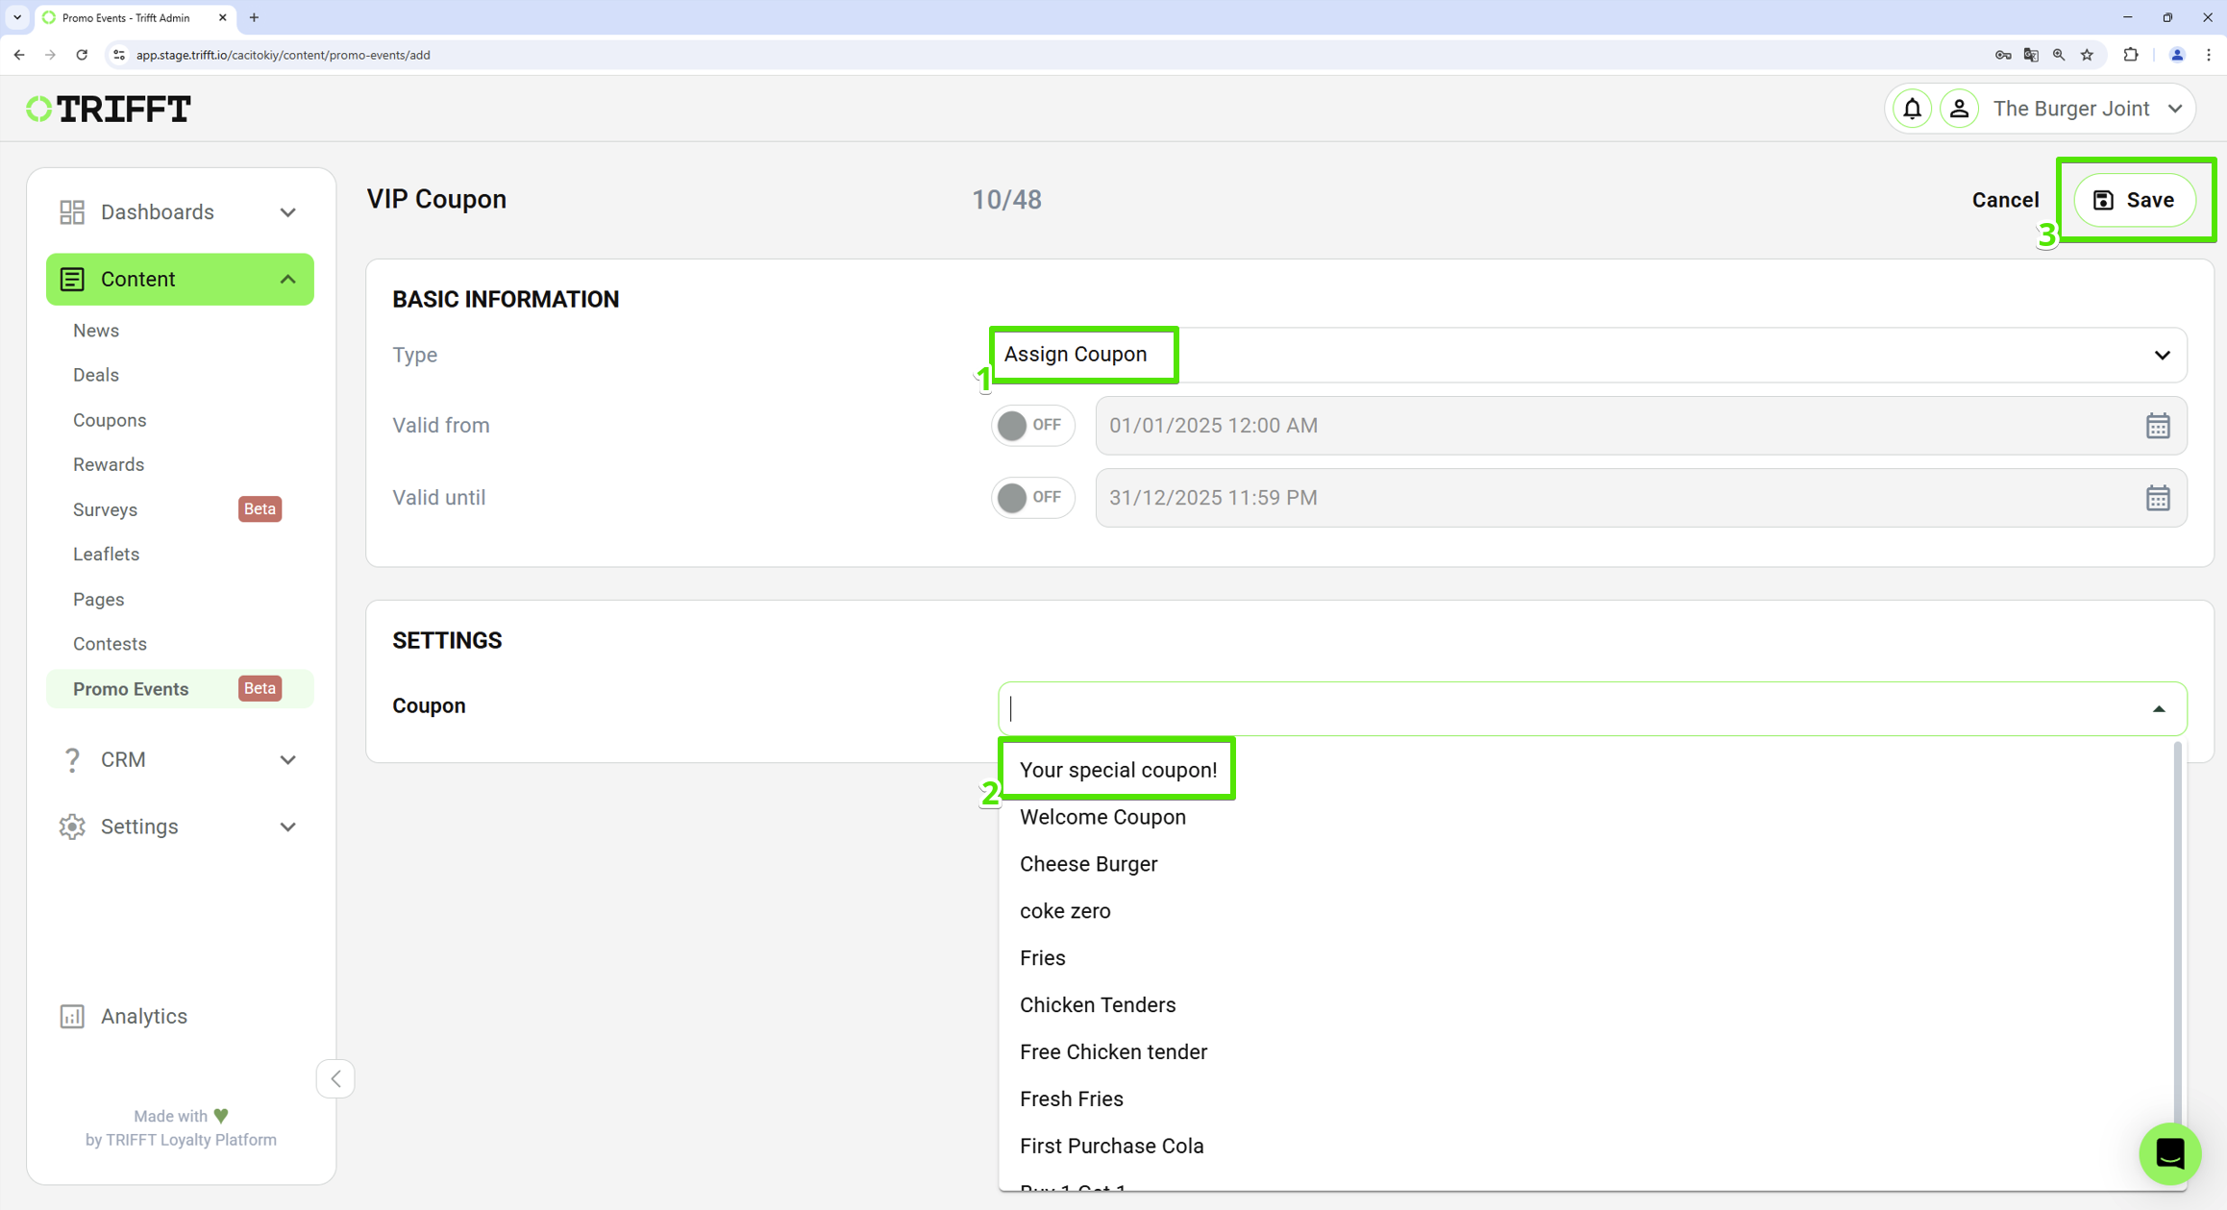This screenshot has height=1210, width=2227.
Task: Click the Content sidebar icon
Action: 71,279
